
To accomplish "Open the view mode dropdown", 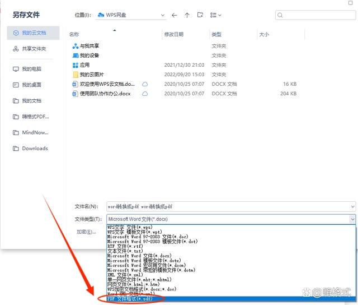I will tap(215, 15).
